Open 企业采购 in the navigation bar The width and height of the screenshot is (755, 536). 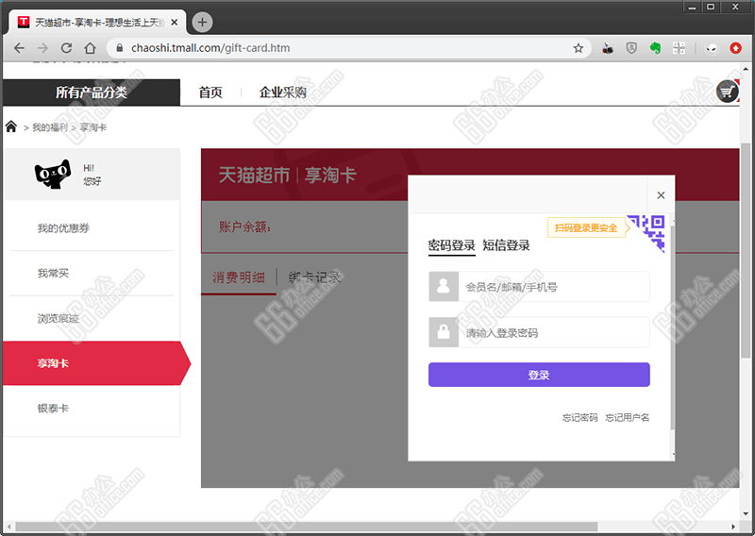pos(282,92)
